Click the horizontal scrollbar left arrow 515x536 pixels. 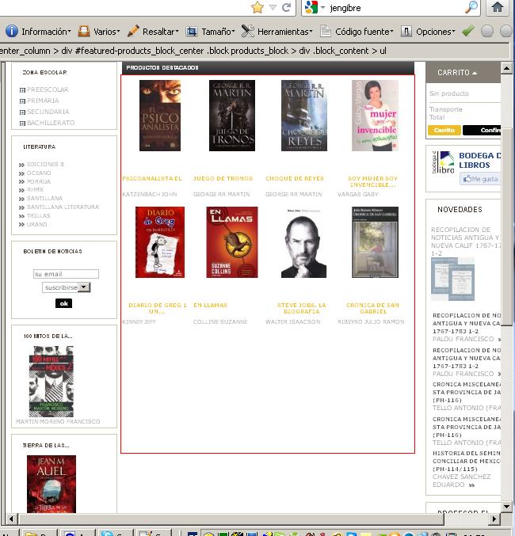[x=11, y=519]
